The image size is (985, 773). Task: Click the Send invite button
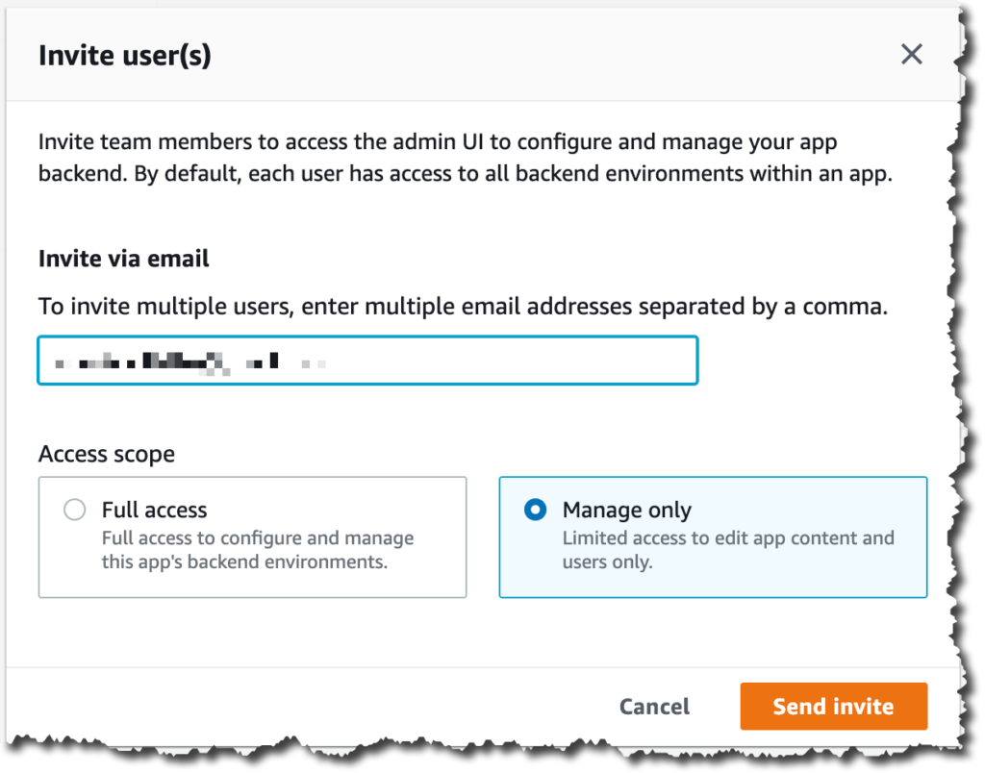tap(833, 707)
